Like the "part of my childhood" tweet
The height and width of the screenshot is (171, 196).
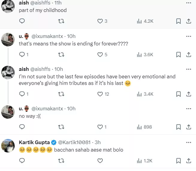click(101, 21)
